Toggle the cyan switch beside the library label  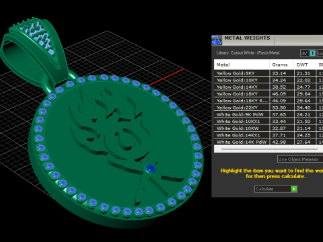(x=312, y=53)
